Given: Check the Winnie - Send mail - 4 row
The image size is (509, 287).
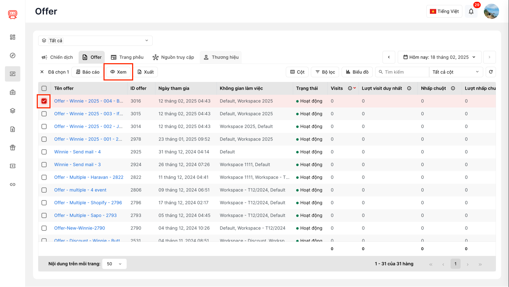Looking at the screenshot, I should pos(44,152).
